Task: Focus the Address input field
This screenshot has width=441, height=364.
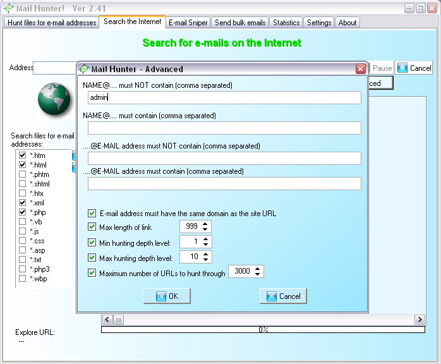Action: (x=55, y=68)
